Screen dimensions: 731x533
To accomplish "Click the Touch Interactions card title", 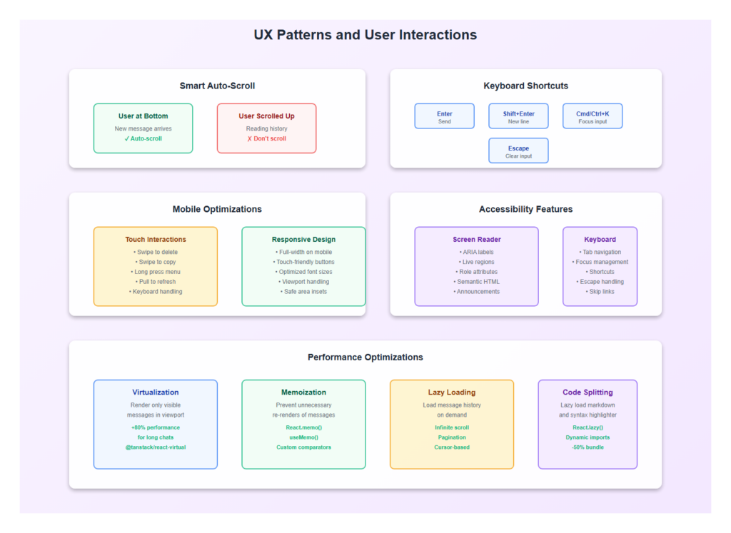I will (156, 240).
